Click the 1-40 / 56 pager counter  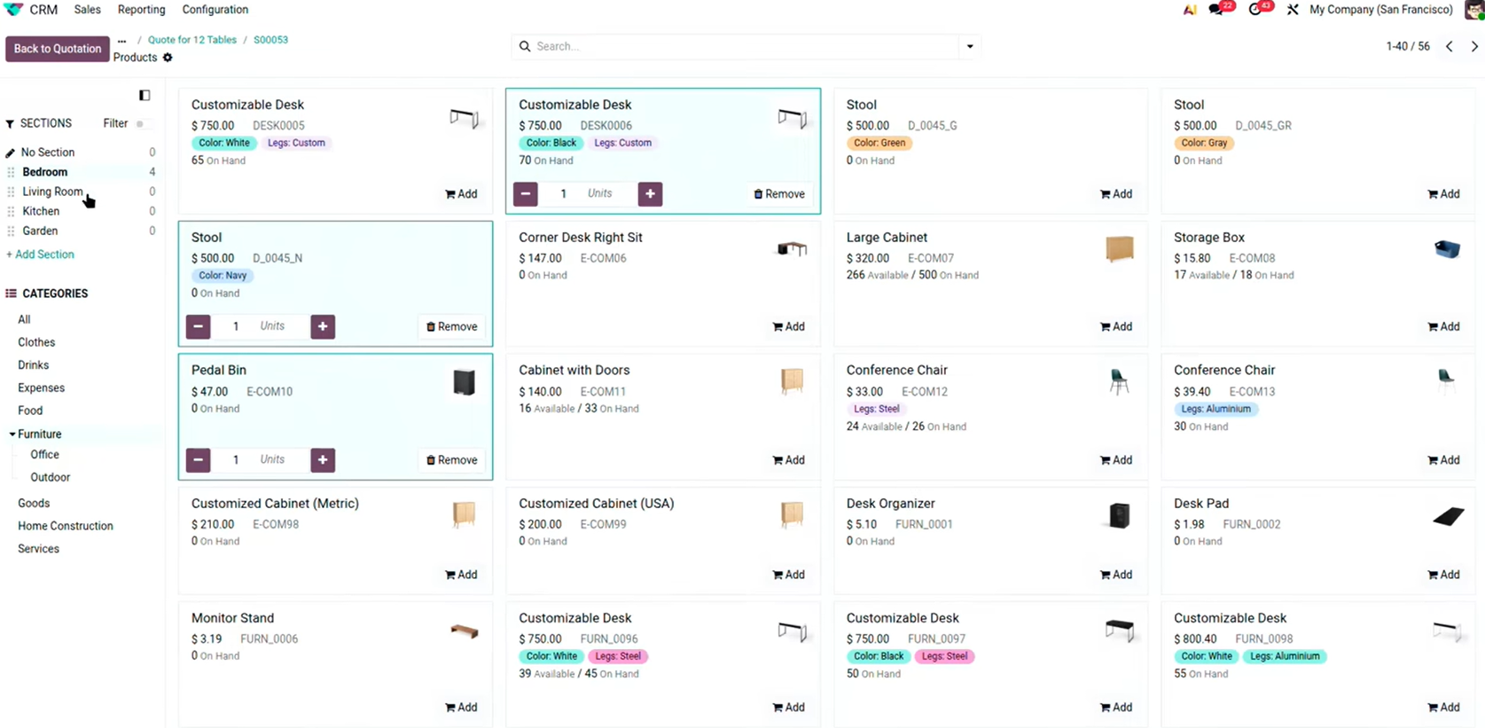pos(1407,46)
